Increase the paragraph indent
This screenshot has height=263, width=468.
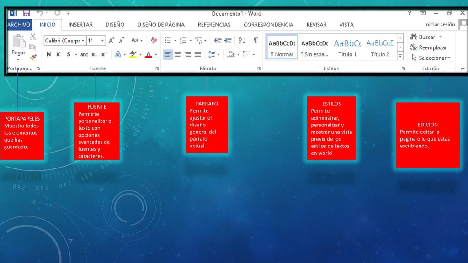(x=228, y=40)
